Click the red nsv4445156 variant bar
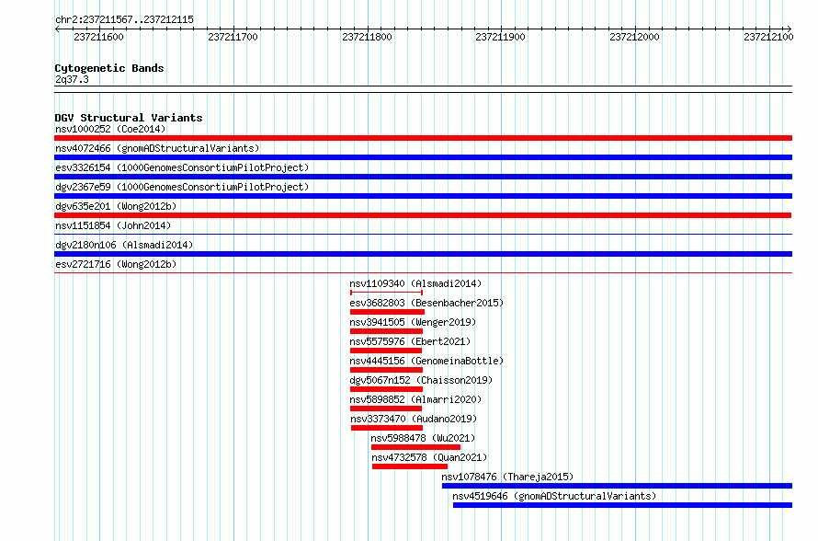This screenshot has width=818, height=541. click(387, 370)
